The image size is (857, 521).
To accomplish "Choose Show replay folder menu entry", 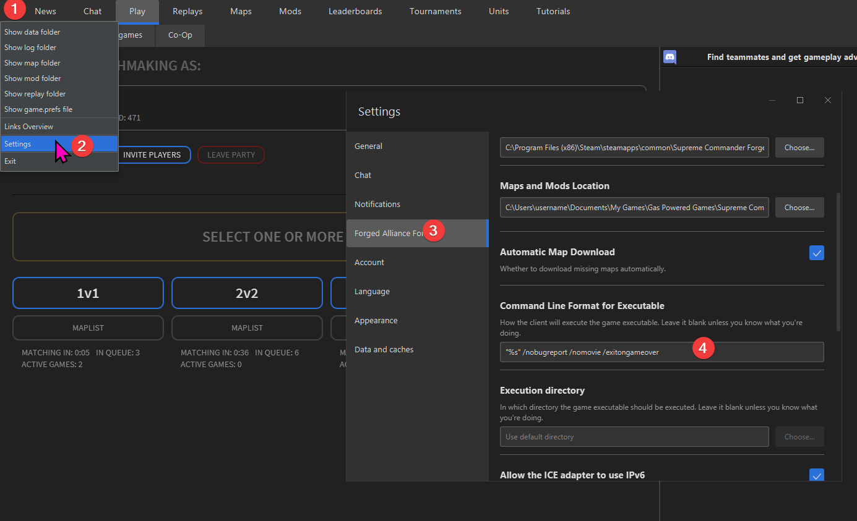I will click(x=59, y=94).
